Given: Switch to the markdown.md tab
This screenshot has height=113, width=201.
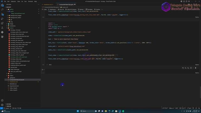Looking at the screenshot, I should [48, 4].
